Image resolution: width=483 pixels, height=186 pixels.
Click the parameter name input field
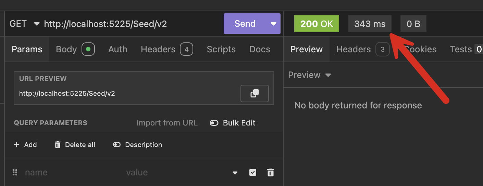69,173
